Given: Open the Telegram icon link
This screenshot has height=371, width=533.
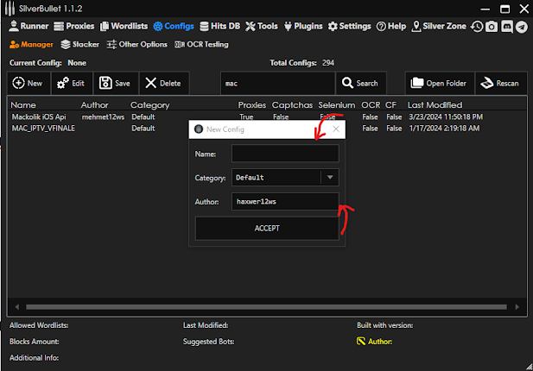Looking at the screenshot, I should 522,27.
